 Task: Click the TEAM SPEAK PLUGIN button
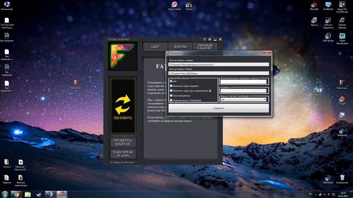click(123, 154)
